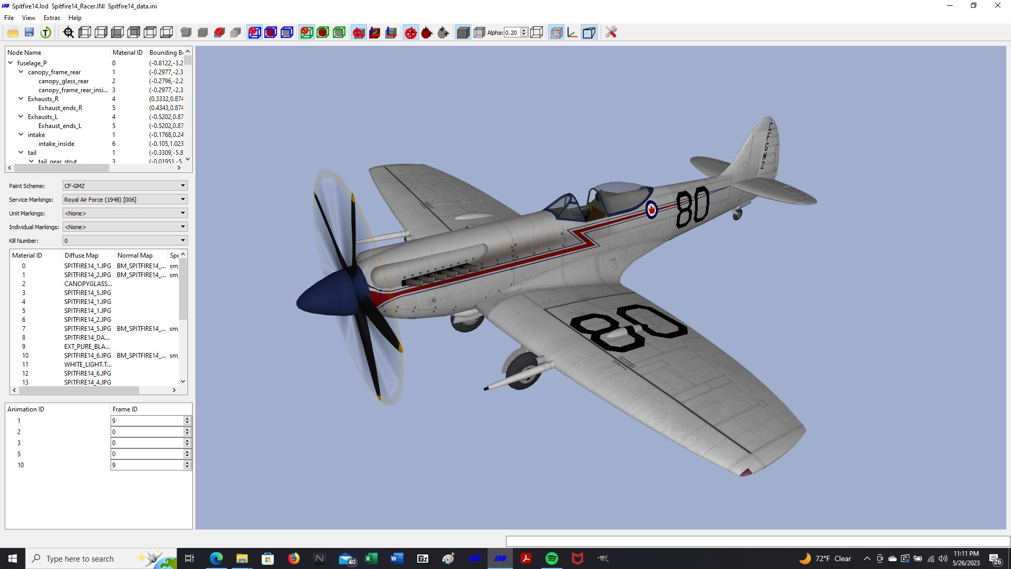Open the Unit Markings dropdown
Viewport: 1011px width, 569px height.
point(125,213)
